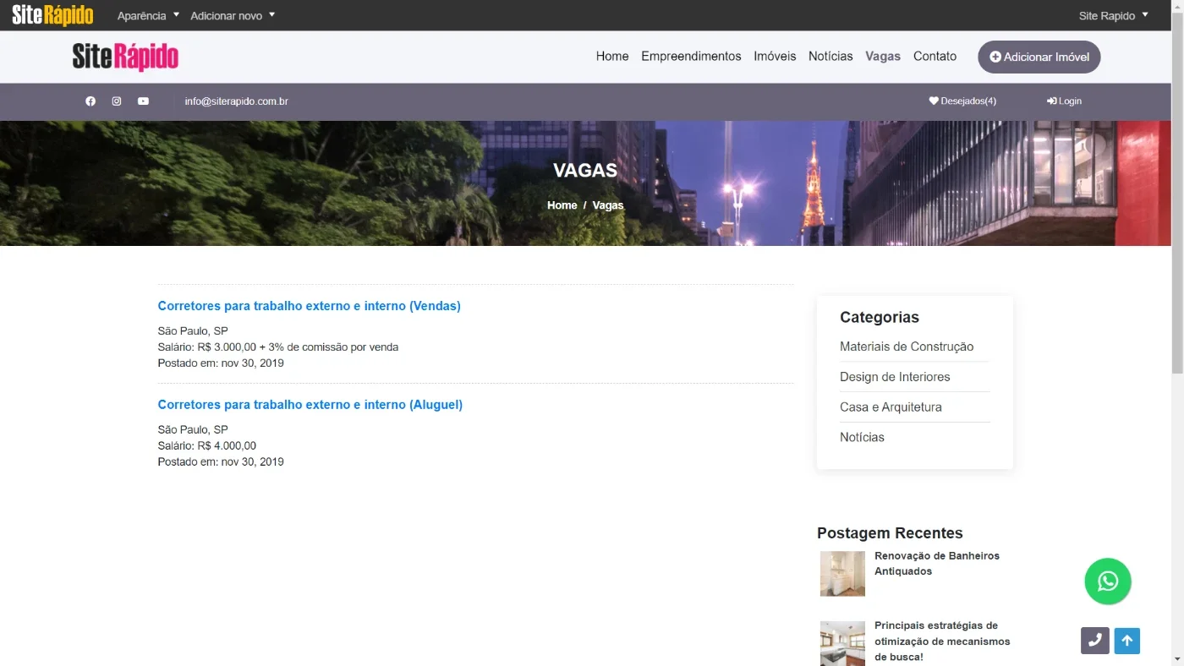Image resolution: width=1184 pixels, height=666 pixels.
Task: Open the Corretores (Vendas) job posting
Action: (310, 306)
